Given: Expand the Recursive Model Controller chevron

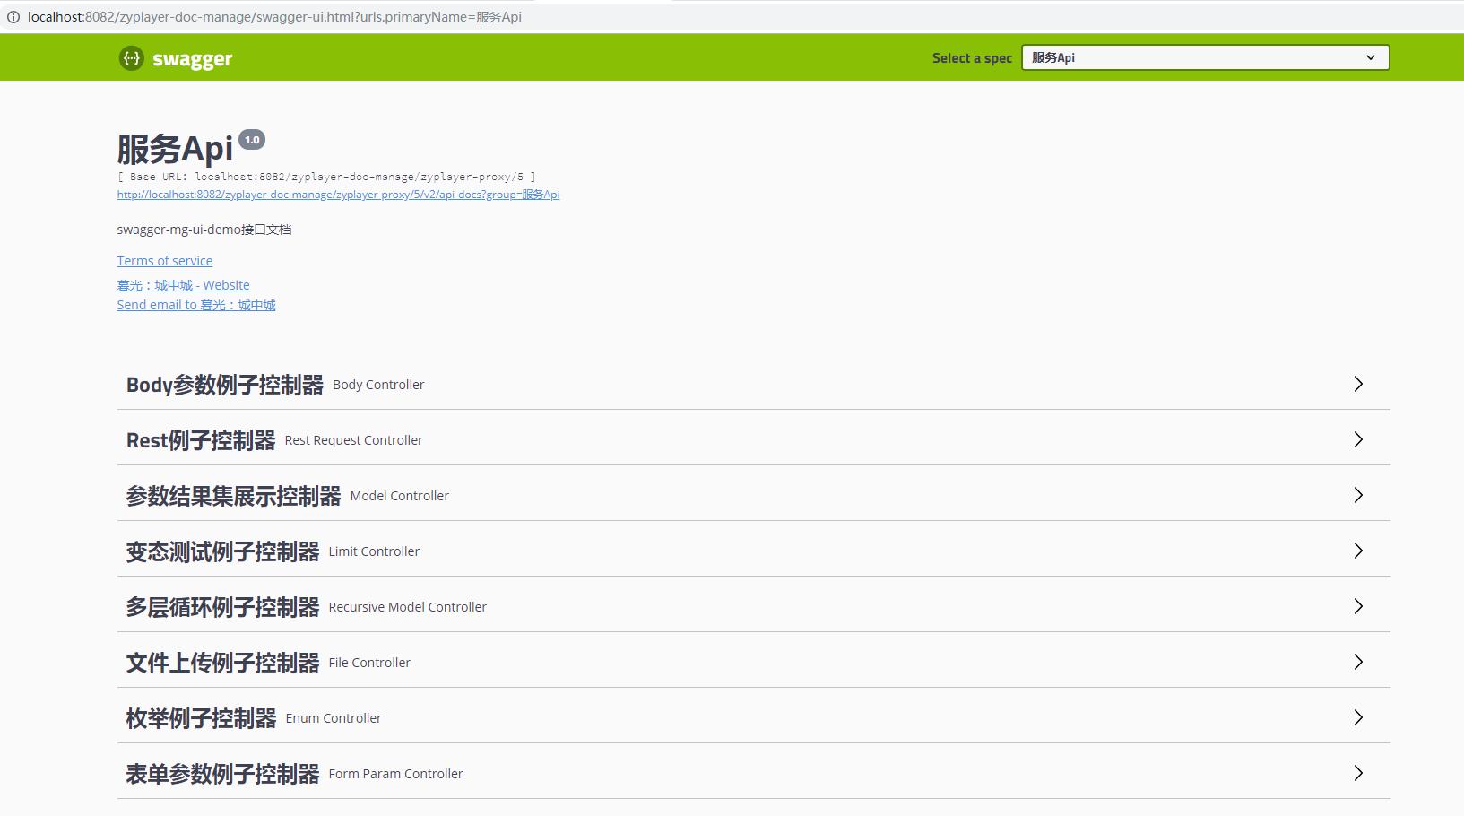Looking at the screenshot, I should tap(1358, 606).
